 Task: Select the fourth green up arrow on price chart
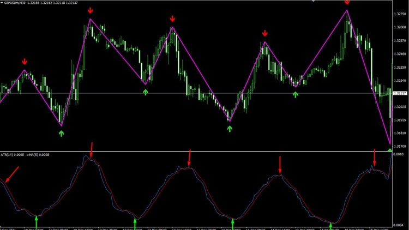click(296, 94)
